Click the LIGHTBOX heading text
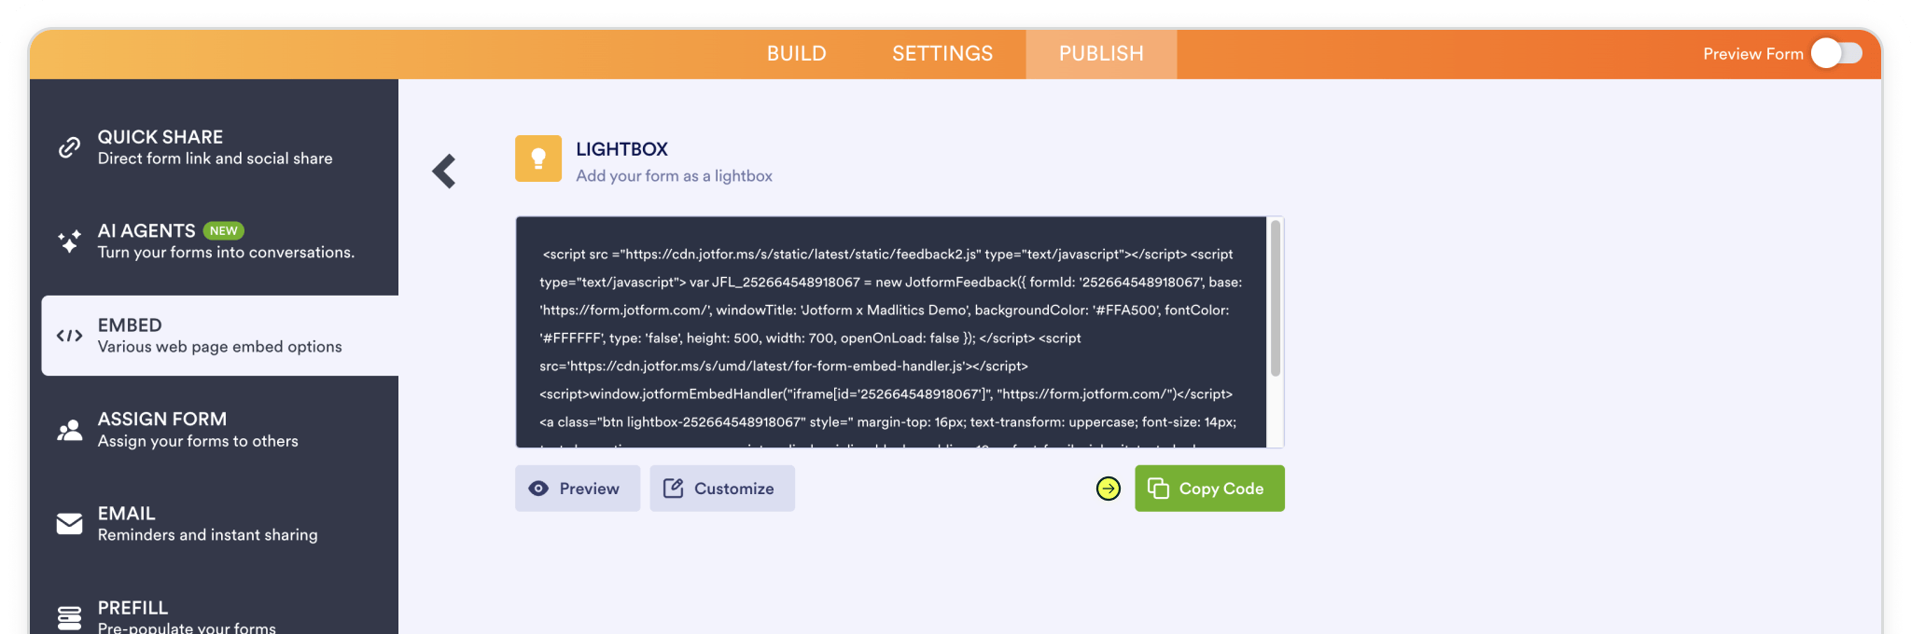 (621, 149)
